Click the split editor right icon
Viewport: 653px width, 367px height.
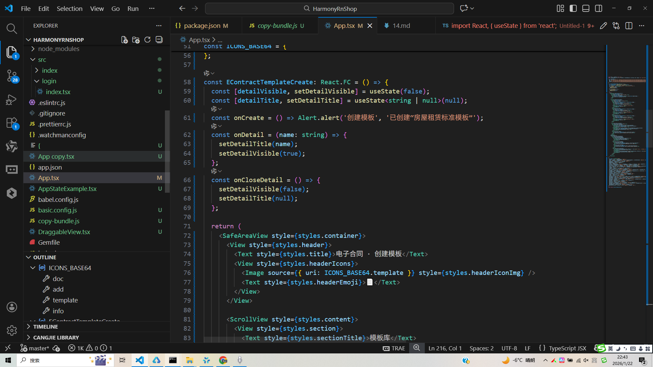click(629, 26)
